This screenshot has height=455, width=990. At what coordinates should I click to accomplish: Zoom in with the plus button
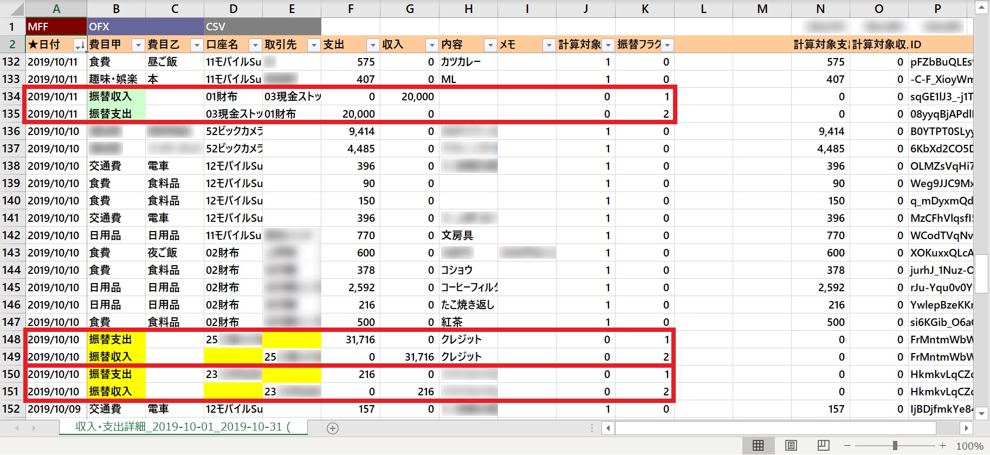coord(943,446)
